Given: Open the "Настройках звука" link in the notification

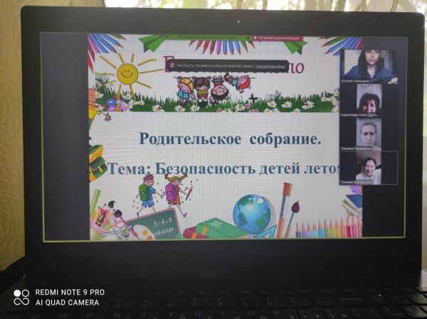Looking at the screenshot, I should click(271, 63).
